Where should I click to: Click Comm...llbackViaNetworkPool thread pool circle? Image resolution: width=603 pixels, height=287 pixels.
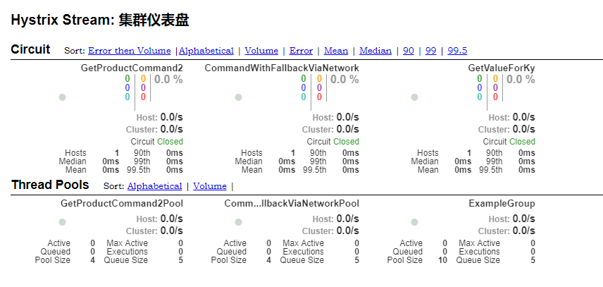tap(238, 222)
